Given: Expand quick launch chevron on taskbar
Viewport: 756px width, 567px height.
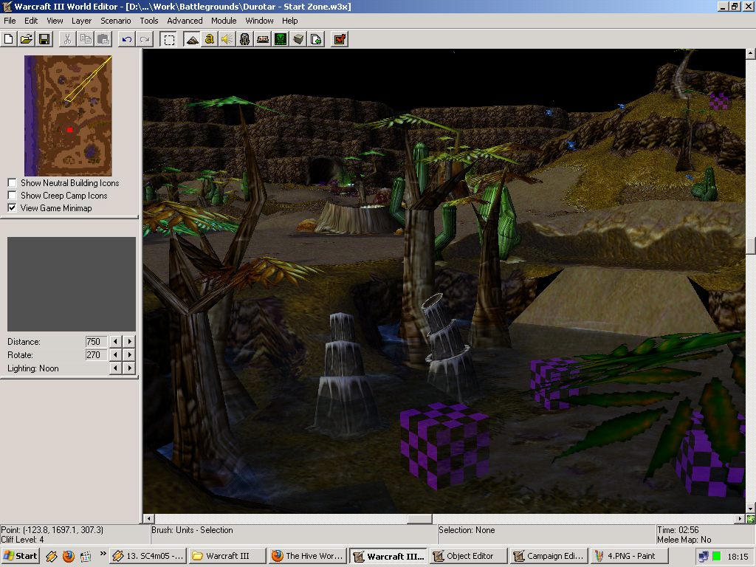Looking at the screenshot, I should click(103, 554).
